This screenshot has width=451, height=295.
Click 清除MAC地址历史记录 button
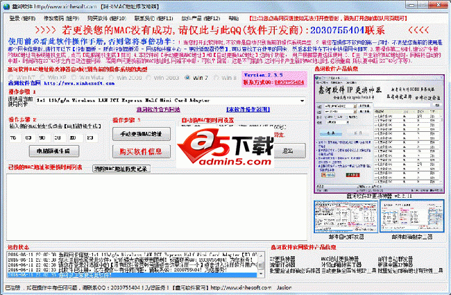pos(121,169)
